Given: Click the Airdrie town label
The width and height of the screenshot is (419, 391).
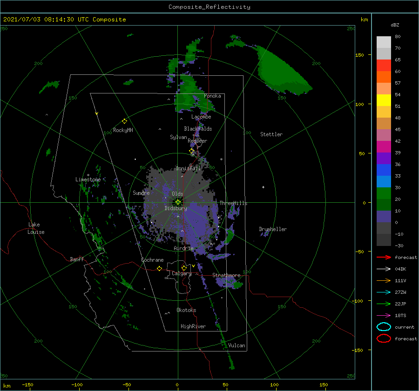Looking at the screenshot, I should pyautogui.click(x=183, y=248).
